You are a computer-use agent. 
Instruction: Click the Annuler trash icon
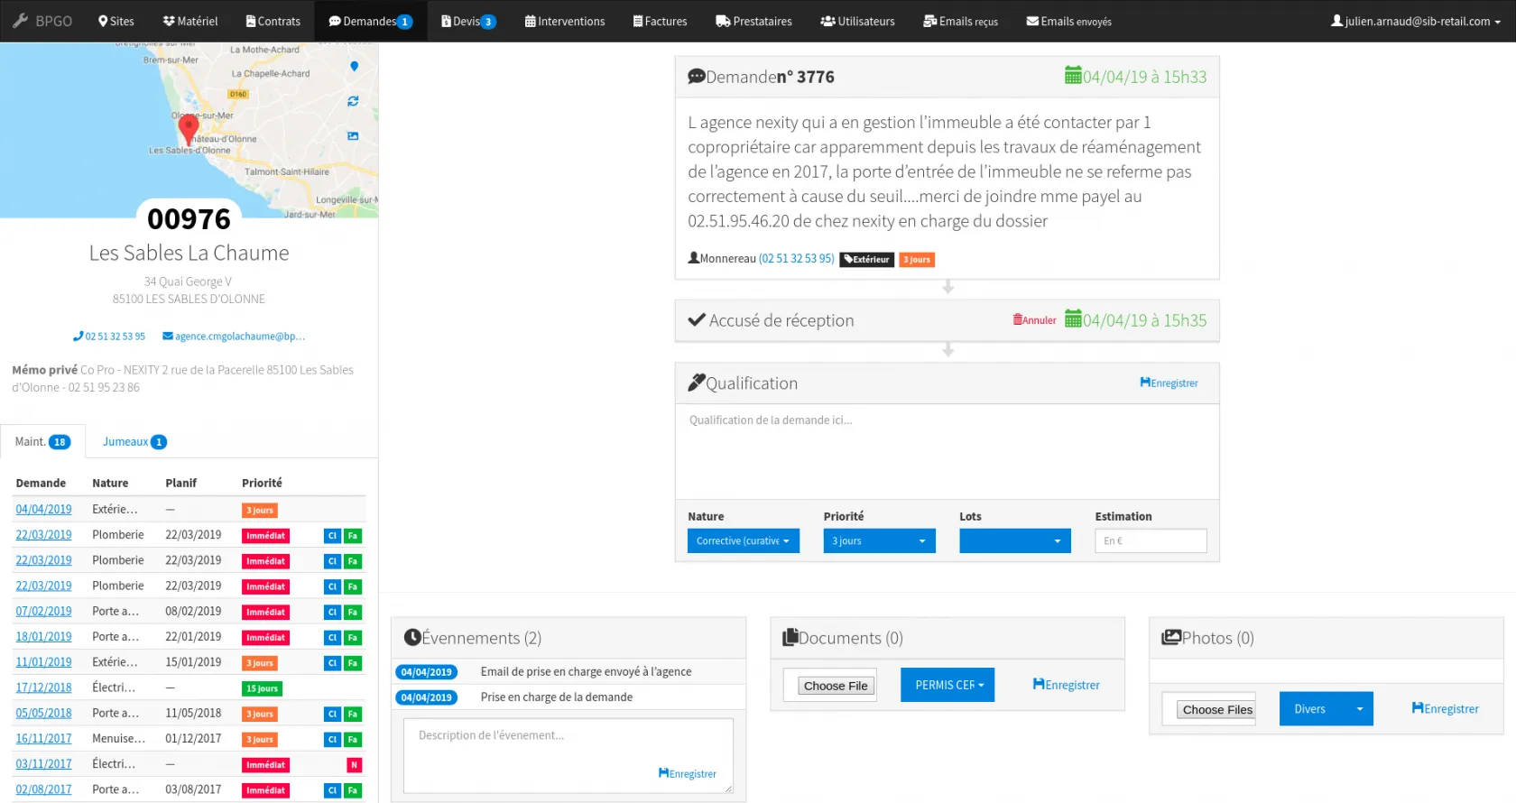pyautogui.click(x=1018, y=320)
